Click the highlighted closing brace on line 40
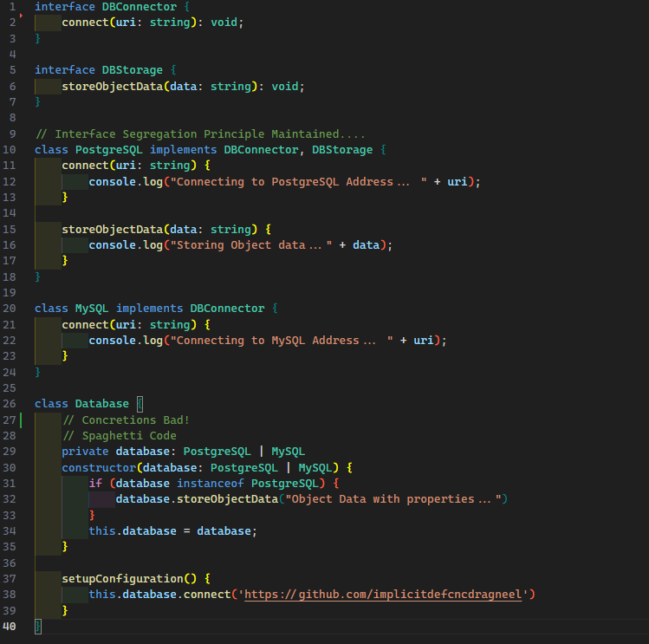Screen dimensions: 649x644 (37, 626)
